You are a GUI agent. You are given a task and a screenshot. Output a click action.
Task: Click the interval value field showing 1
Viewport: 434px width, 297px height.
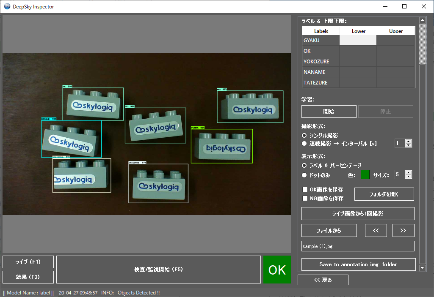point(400,143)
